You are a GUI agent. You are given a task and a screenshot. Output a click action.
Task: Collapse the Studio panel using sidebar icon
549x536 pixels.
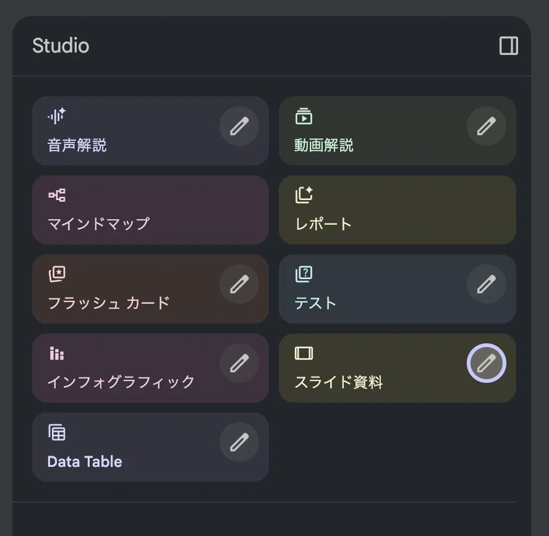coord(508,46)
